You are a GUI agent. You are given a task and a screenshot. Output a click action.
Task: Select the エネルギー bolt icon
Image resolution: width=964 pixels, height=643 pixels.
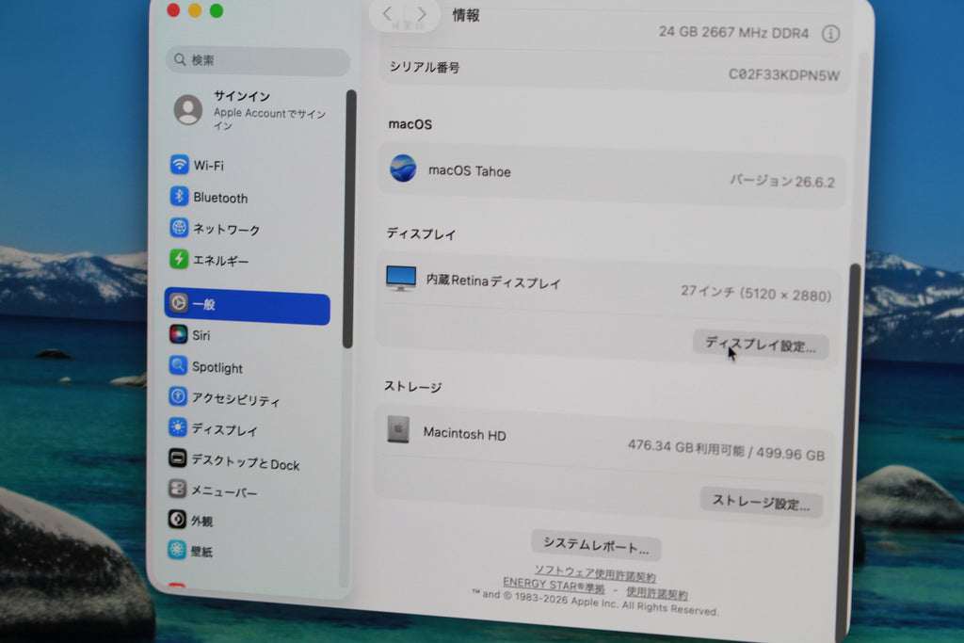[179, 259]
